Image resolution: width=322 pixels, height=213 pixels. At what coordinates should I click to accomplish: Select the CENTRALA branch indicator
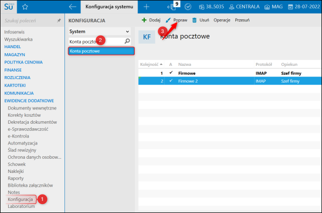tap(244, 7)
